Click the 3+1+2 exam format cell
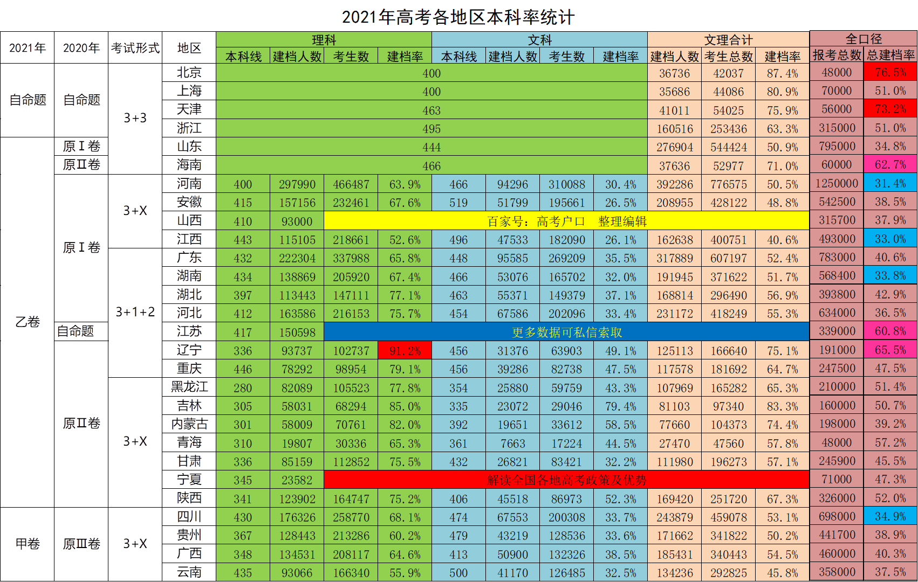Screen dimensions: 918x582 coord(135,313)
